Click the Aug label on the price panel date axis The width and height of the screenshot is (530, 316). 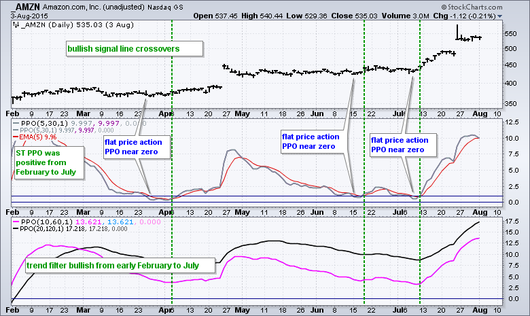coord(480,114)
